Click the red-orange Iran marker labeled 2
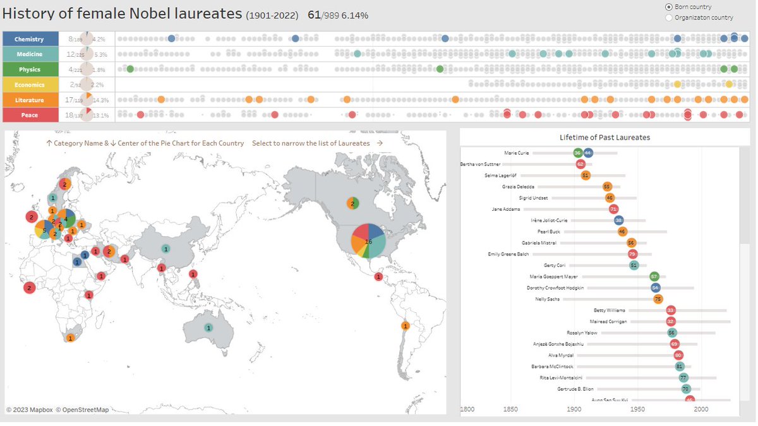This screenshot has width=758, height=426. tap(109, 251)
